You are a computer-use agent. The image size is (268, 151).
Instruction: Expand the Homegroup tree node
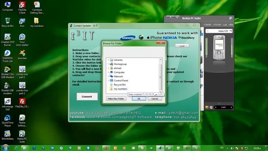tap(108, 64)
